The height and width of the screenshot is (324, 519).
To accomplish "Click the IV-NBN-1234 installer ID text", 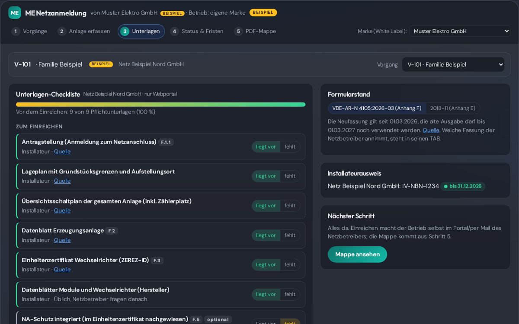I will 420,186.
